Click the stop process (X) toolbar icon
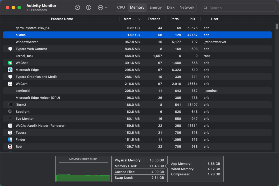This screenshot has height=186, width=279. click(78, 7)
